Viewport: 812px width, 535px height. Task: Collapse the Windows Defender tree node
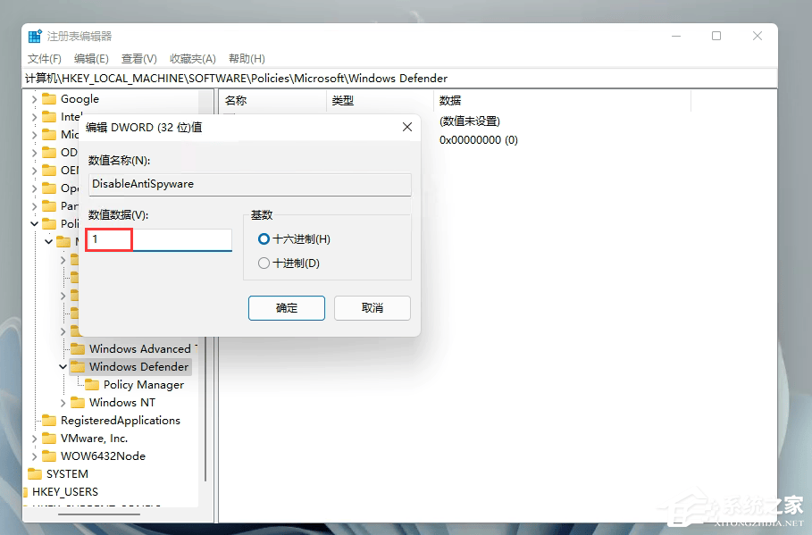(63, 366)
